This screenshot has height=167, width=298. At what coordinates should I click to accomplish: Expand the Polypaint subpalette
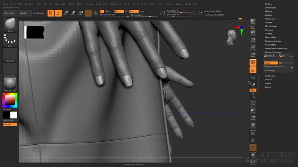click(269, 30)
